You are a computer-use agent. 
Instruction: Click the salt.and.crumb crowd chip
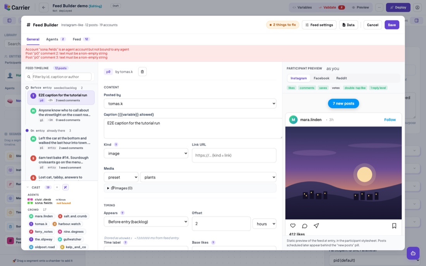(x=72, y=216)
